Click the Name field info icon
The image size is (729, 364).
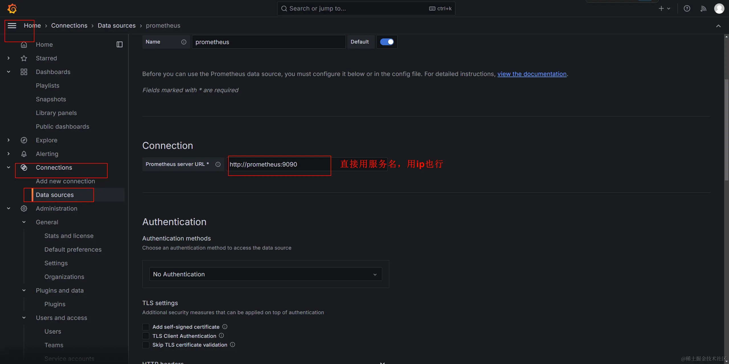(184, 42)
